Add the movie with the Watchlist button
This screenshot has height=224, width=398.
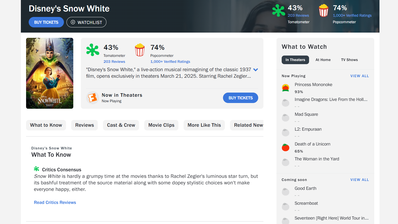pyautogui.click(x=86, y=22)
